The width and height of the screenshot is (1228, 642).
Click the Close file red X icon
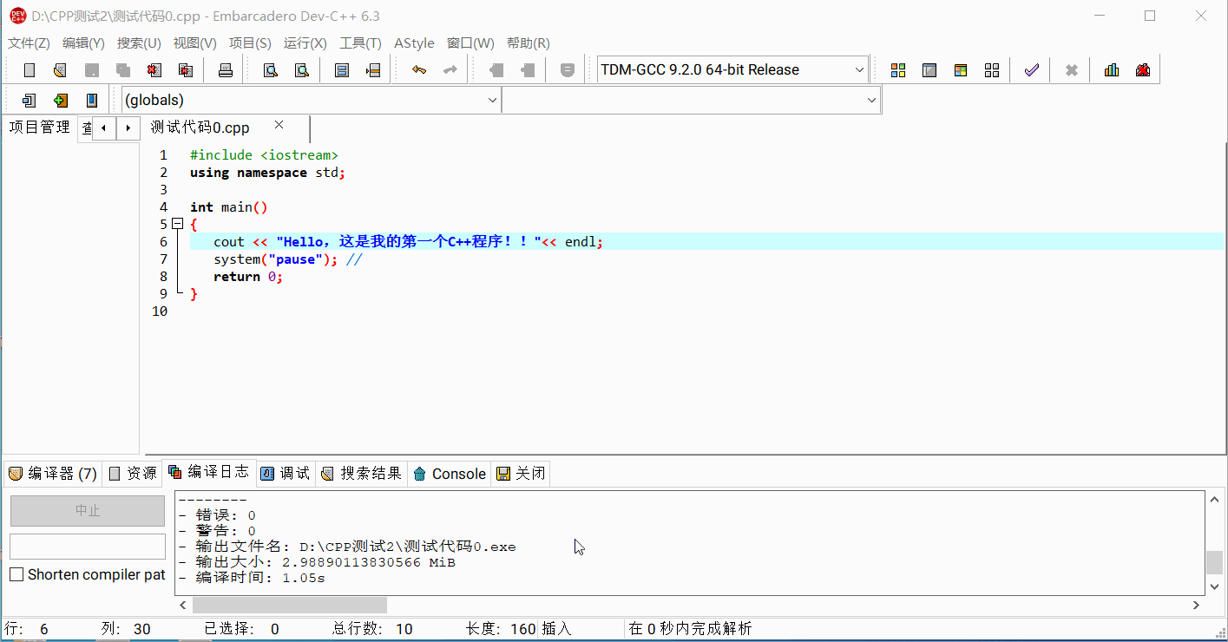(154, 70)
